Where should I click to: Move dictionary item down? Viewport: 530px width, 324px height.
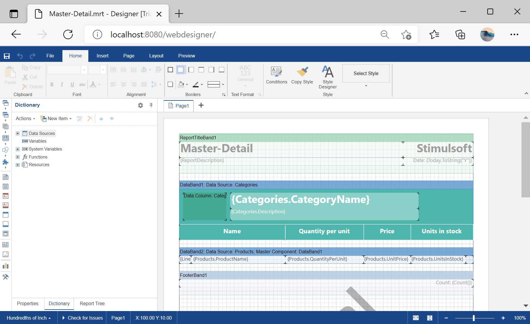click(112, 119)
